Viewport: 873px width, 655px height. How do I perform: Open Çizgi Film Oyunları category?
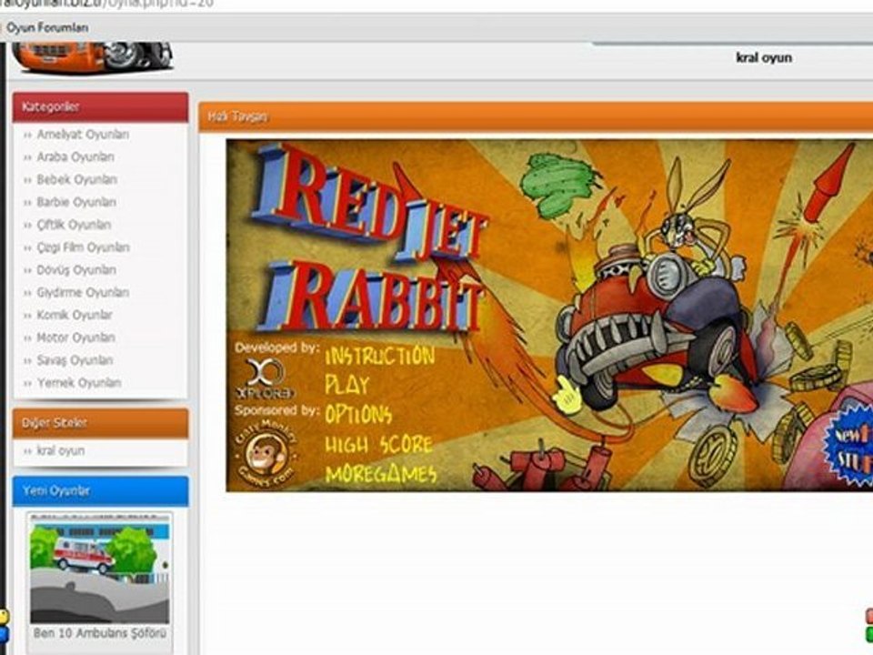coord(83,247)
